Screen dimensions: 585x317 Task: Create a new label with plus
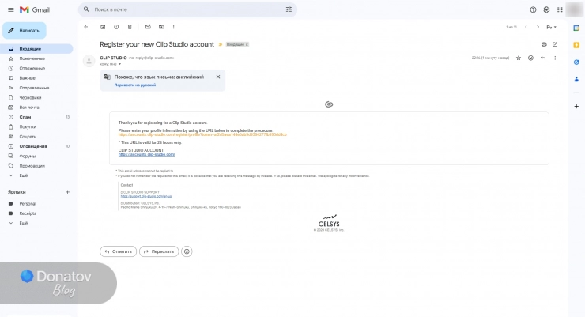point(67,192)
